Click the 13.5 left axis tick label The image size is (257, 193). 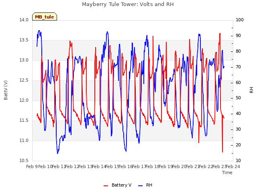(24, 40)
